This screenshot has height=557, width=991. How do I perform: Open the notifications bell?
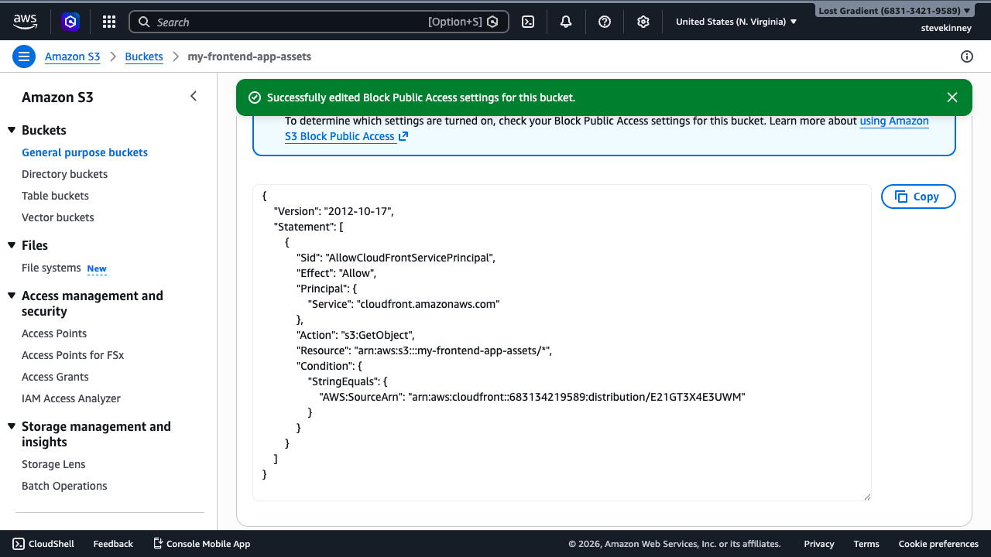click(x=566, y=22)
